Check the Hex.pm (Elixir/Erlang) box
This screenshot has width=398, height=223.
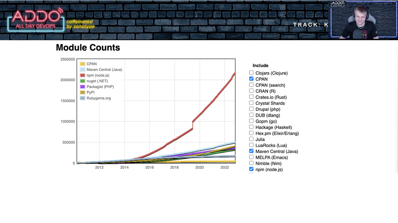click(251, 133)
